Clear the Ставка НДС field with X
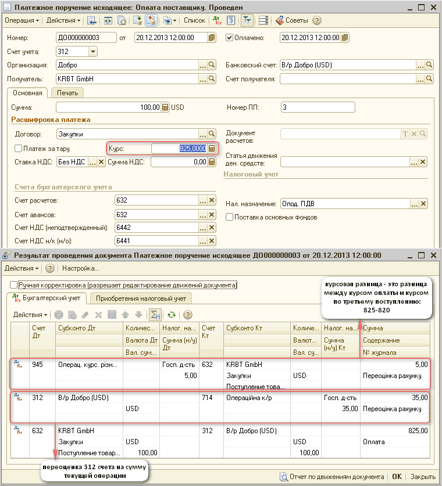The width and height of the screenshot is (442, 486). tap(101, 162)
